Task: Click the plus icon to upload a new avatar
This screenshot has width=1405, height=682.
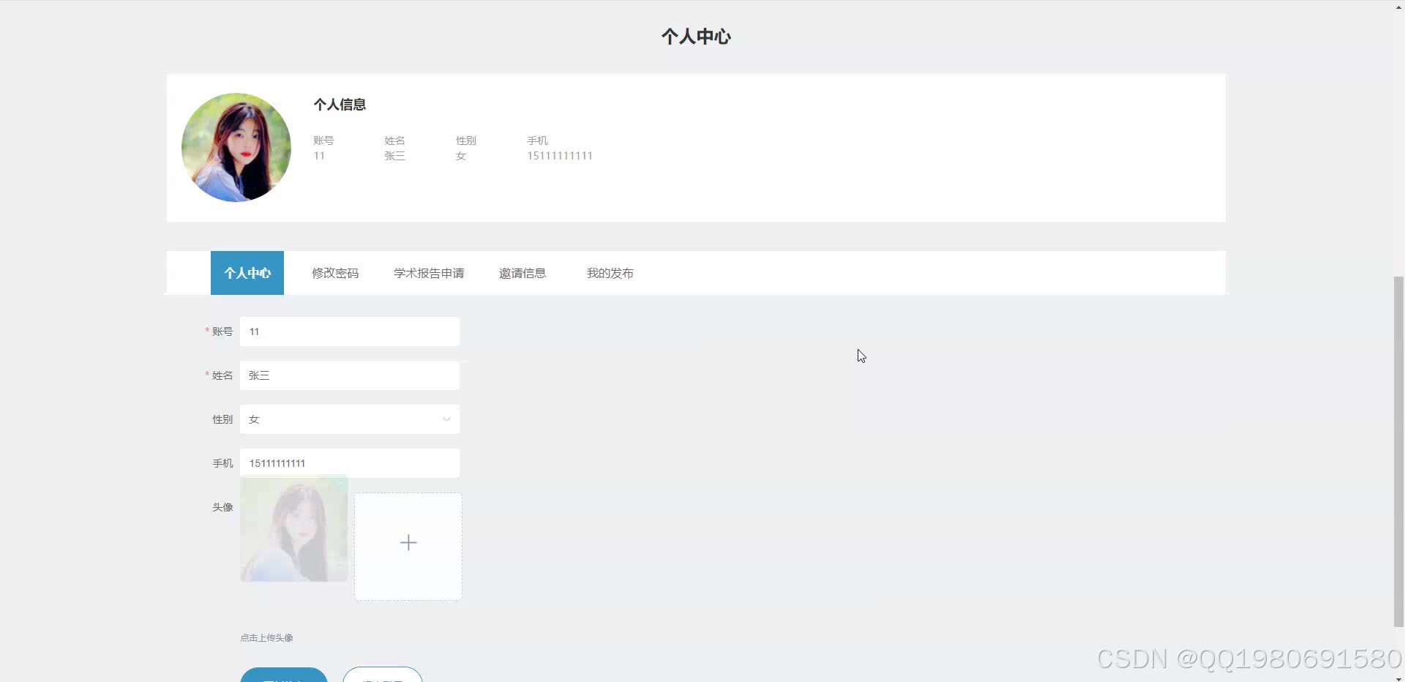Action: (x=408, y=543)
